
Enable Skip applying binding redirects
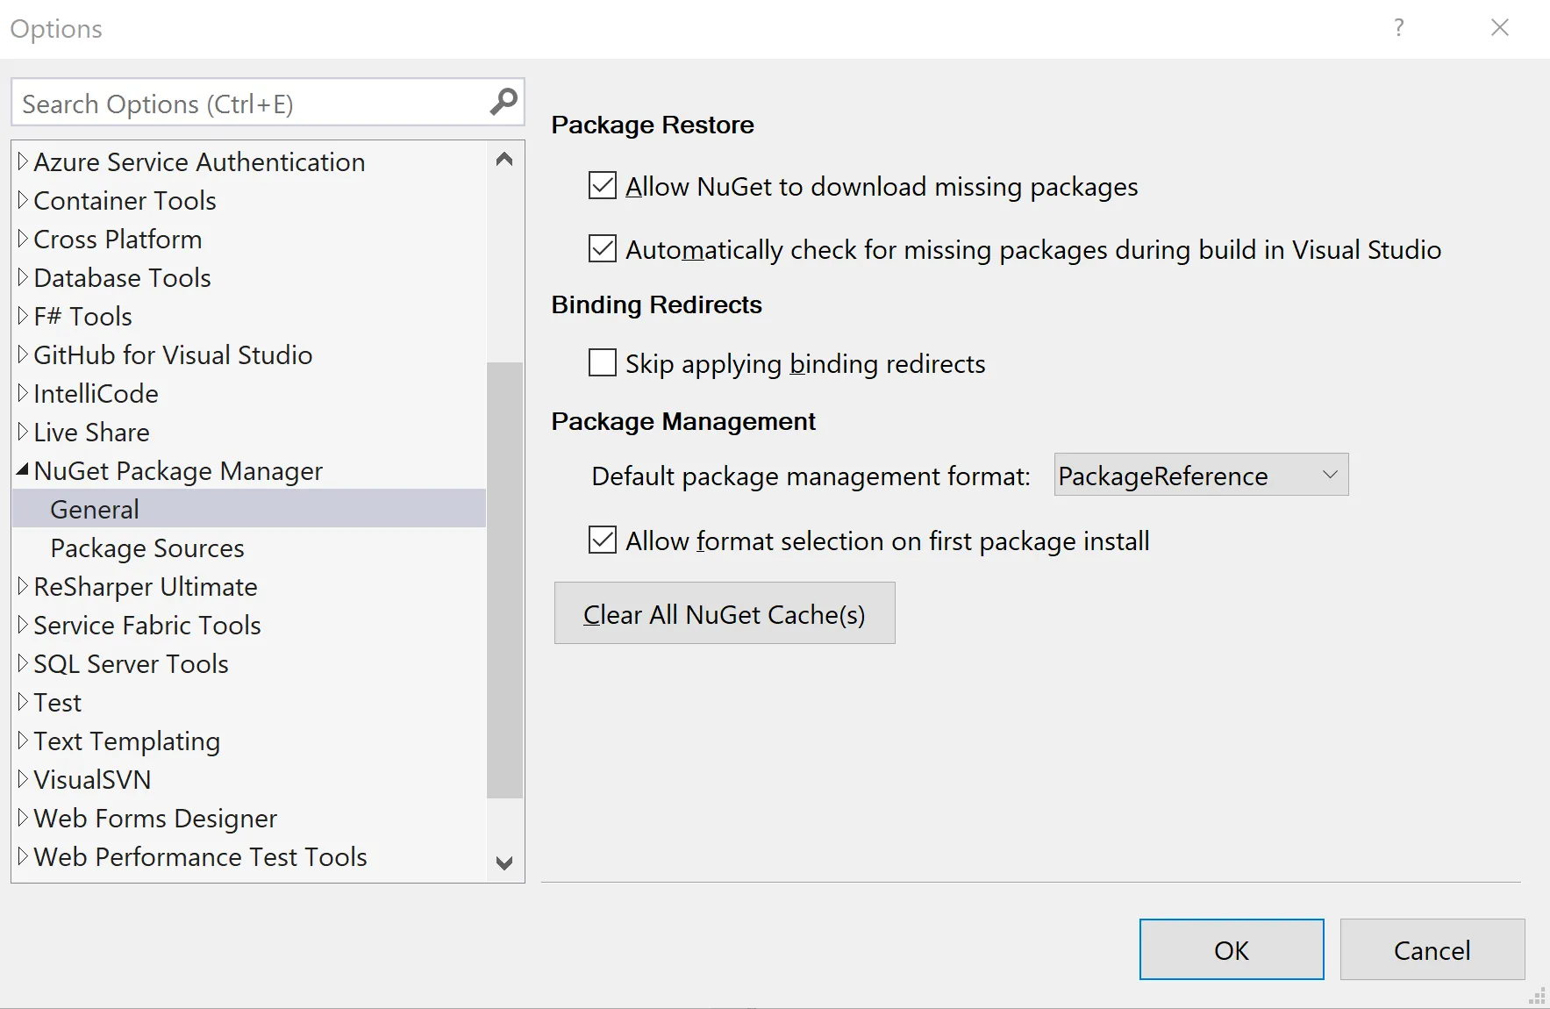coord(603,363)
